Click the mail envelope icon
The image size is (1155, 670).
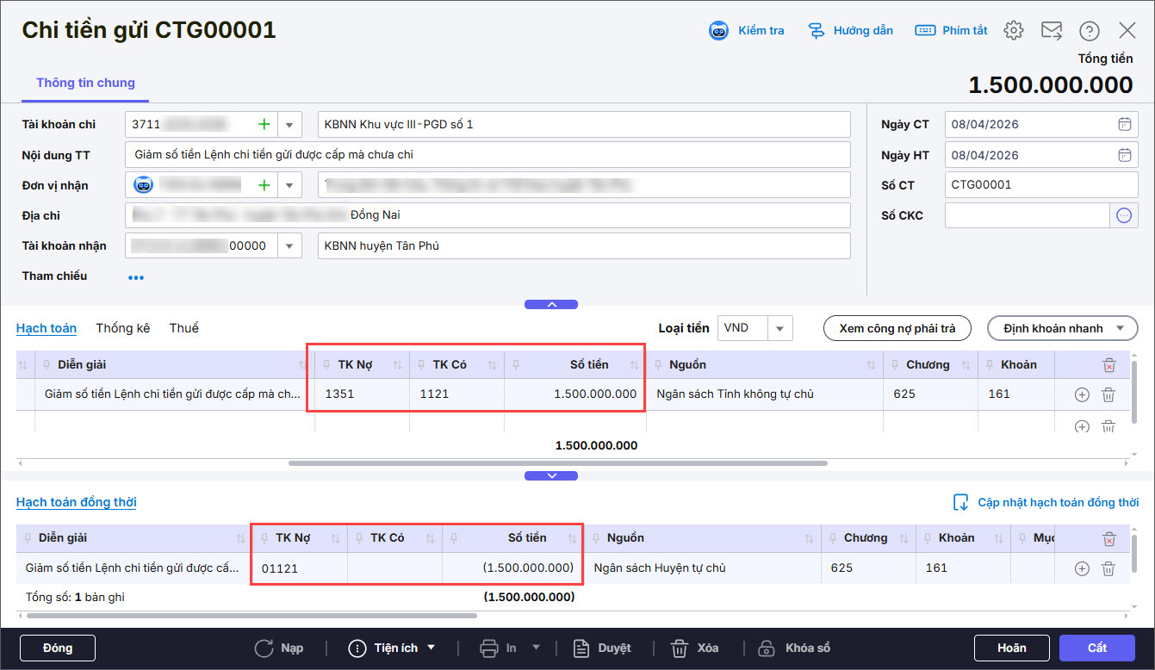click(1052, 31)
